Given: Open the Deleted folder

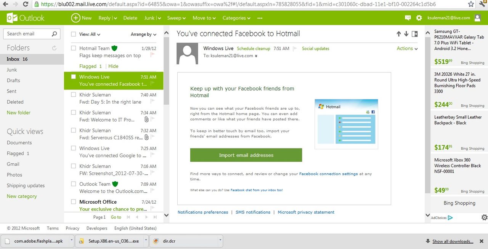Looking at the screenshot, I should click(x=15, y=102).
